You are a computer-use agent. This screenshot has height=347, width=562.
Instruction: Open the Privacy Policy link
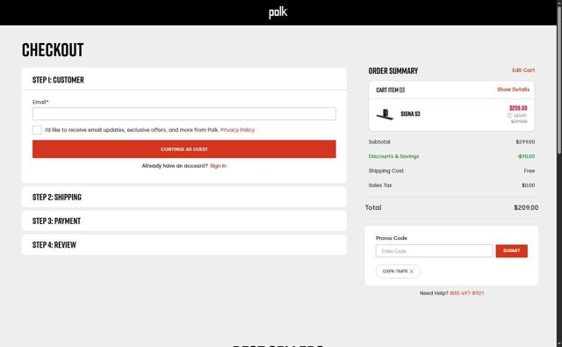[x=237, y=130]
